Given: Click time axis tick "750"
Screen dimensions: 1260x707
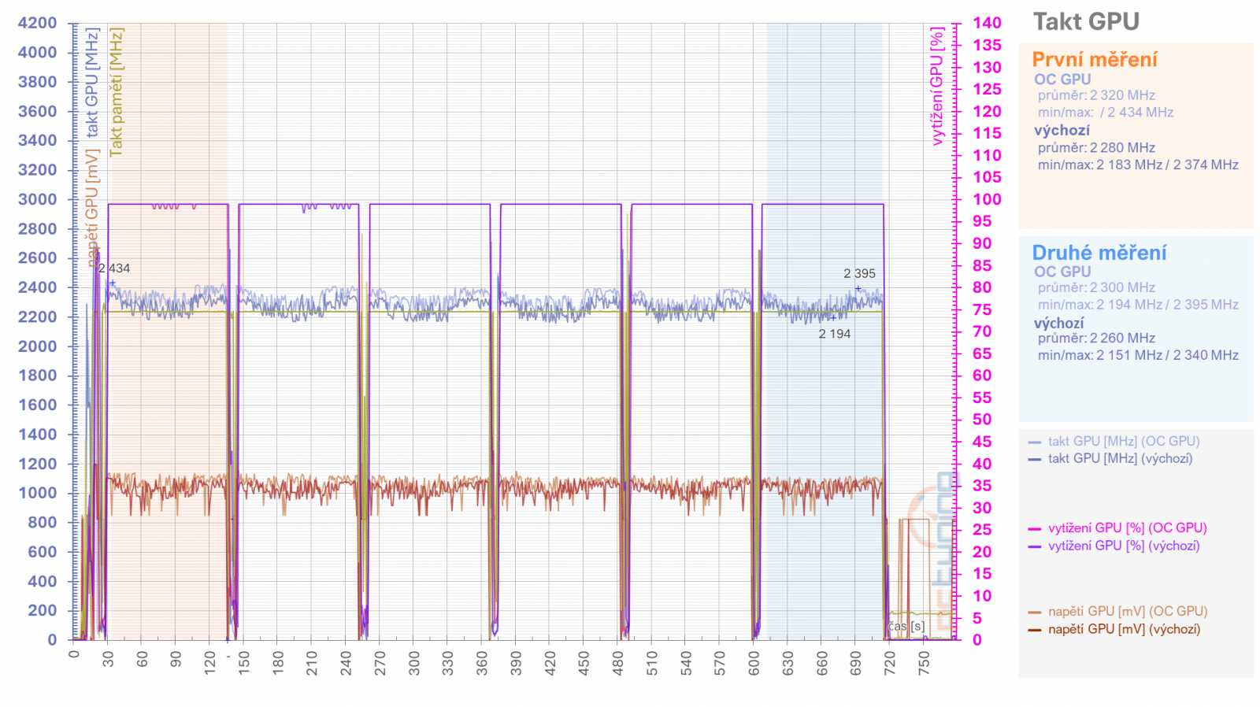Looking at the screenshot, I should [925, 663].
